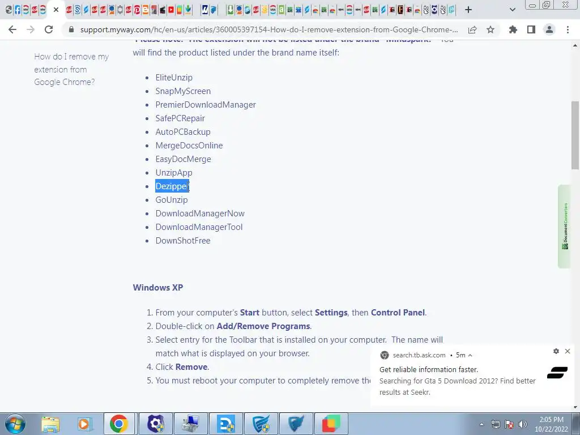
Task: Click the SnapMyScreen list entry
Action: tap(183, 91)
